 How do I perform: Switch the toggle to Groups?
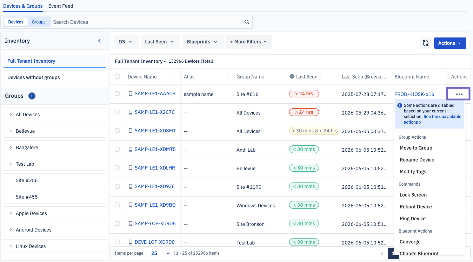click(39, 22)
